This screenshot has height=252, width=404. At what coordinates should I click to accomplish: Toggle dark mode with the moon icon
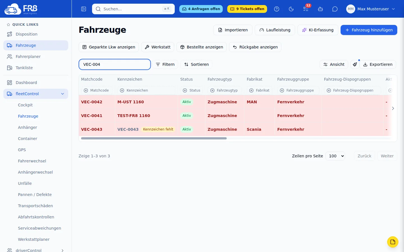[x=291, y=9]
